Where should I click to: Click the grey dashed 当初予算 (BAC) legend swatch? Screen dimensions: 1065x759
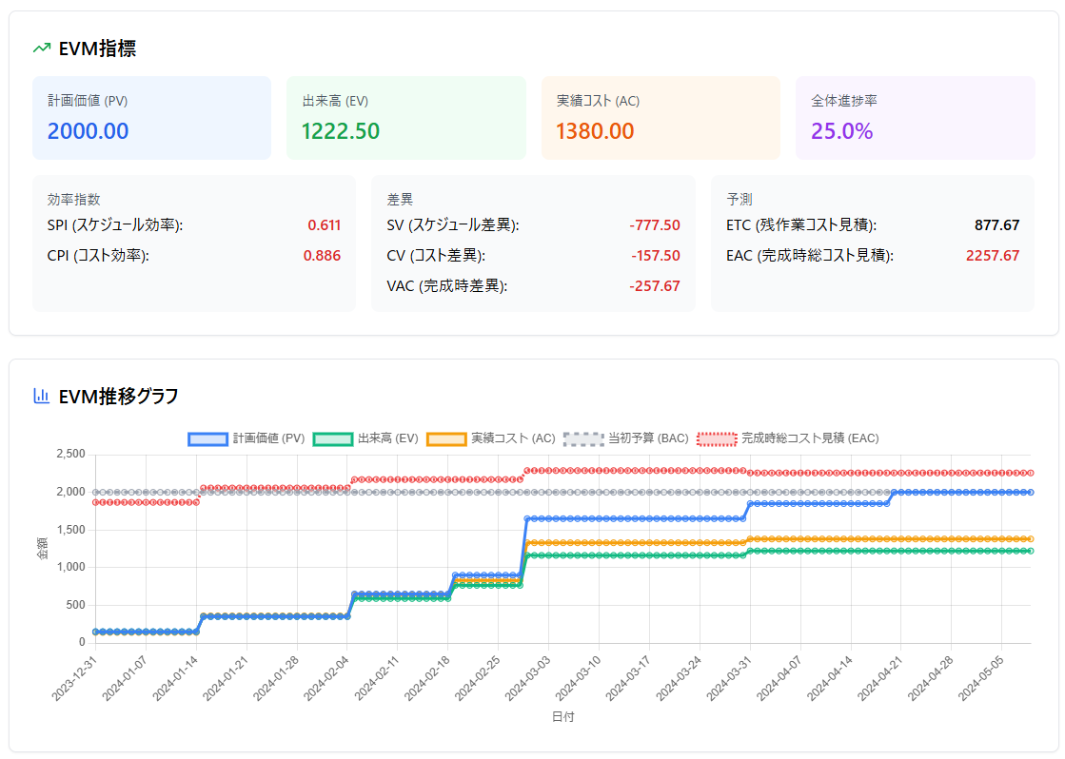coord(583,438)
